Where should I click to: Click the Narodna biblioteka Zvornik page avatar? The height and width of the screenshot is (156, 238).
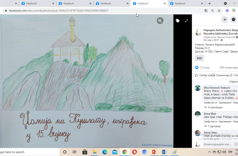[x=198, y=32]
